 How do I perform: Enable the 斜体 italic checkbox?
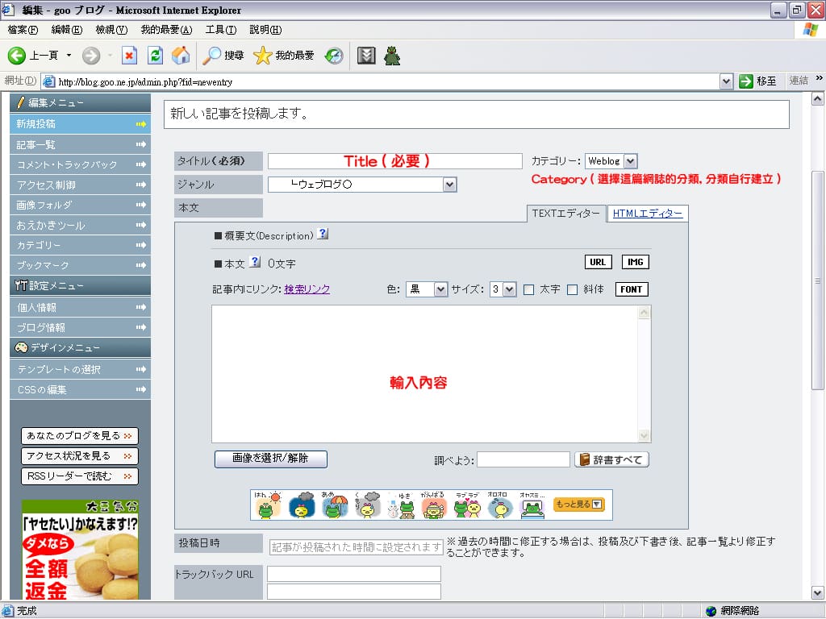coord(573,290)
